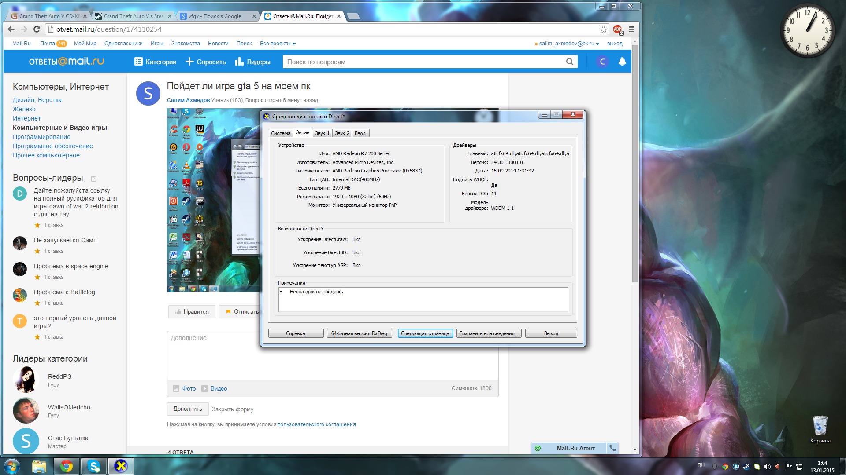Click the Дополнить button below the question

tap(187, 408)
